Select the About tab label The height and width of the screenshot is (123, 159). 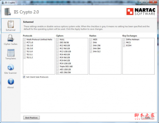coord(10,87)
